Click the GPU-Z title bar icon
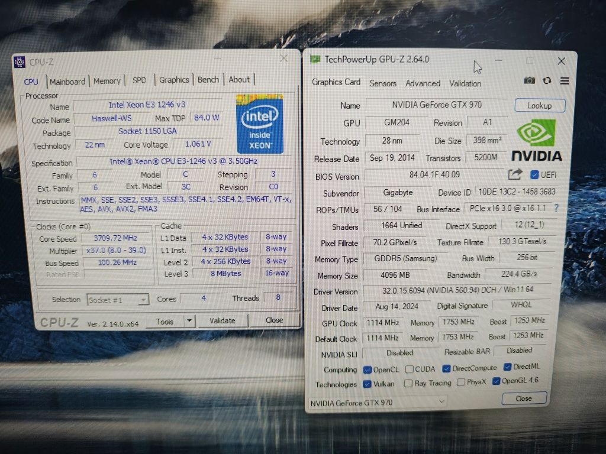This screenshot has height=454, width=606. click(x=315, y=59)
